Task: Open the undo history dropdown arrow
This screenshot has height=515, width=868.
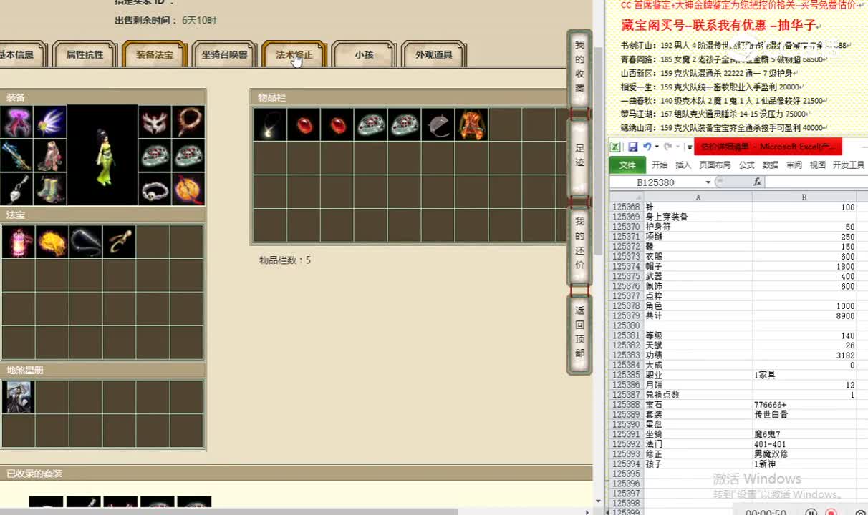Action: click(656, 147)
